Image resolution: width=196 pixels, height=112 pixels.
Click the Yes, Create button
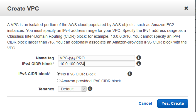tap(173, 103)
